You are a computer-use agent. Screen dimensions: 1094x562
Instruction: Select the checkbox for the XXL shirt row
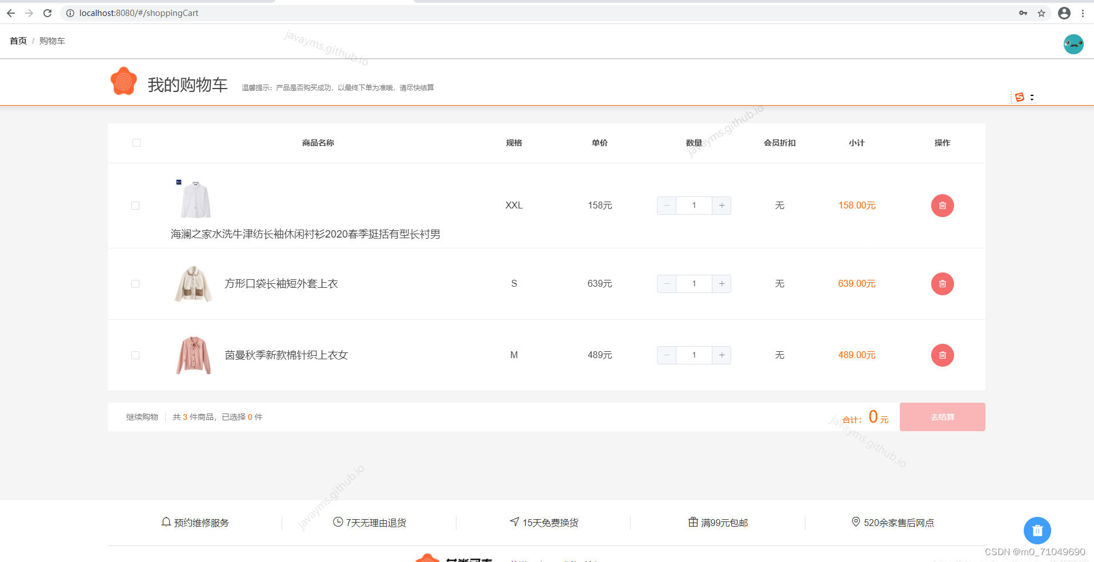pyautogui.click(x=135, y=205)
